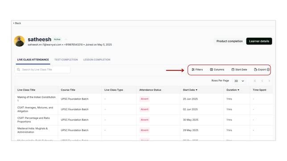This screenshot has width=287, height=161.
Task: Click the Learner details button
Action: (x=259, y=41)
